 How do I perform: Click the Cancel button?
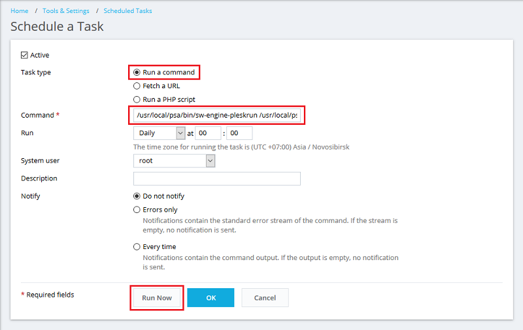[265, 298]
